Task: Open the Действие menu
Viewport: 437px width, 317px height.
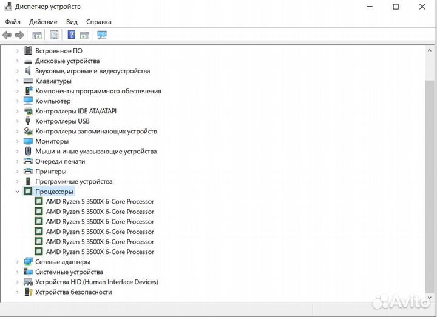Action: pos(43,22)
